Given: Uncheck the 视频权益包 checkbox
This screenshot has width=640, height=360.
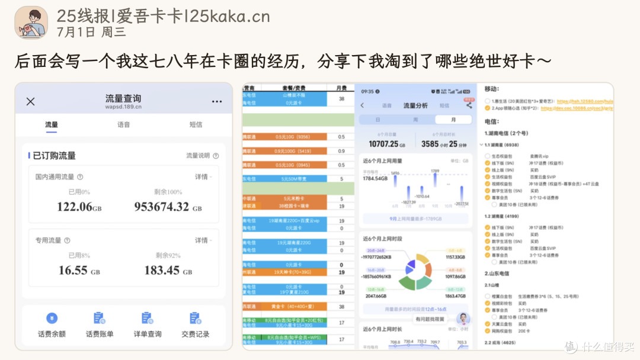Looking at the screenshot, I should pos(487,184).
